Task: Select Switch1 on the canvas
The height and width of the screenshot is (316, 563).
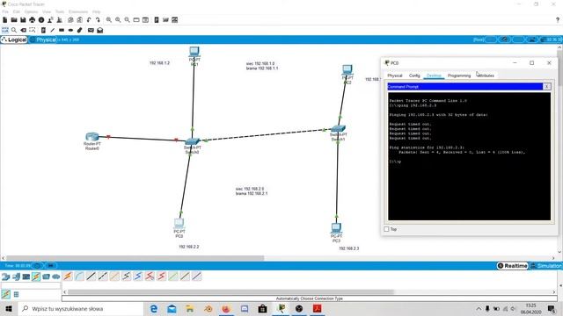Action: [x=338, y=129]
